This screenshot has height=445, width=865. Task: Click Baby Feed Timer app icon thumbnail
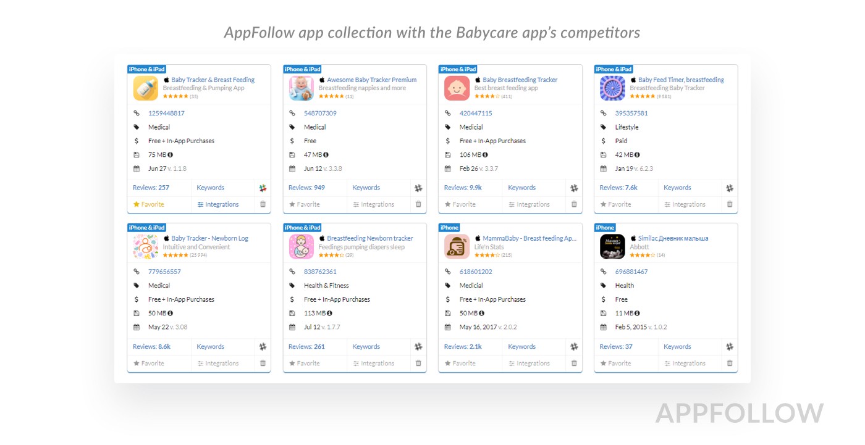point(612,88)
